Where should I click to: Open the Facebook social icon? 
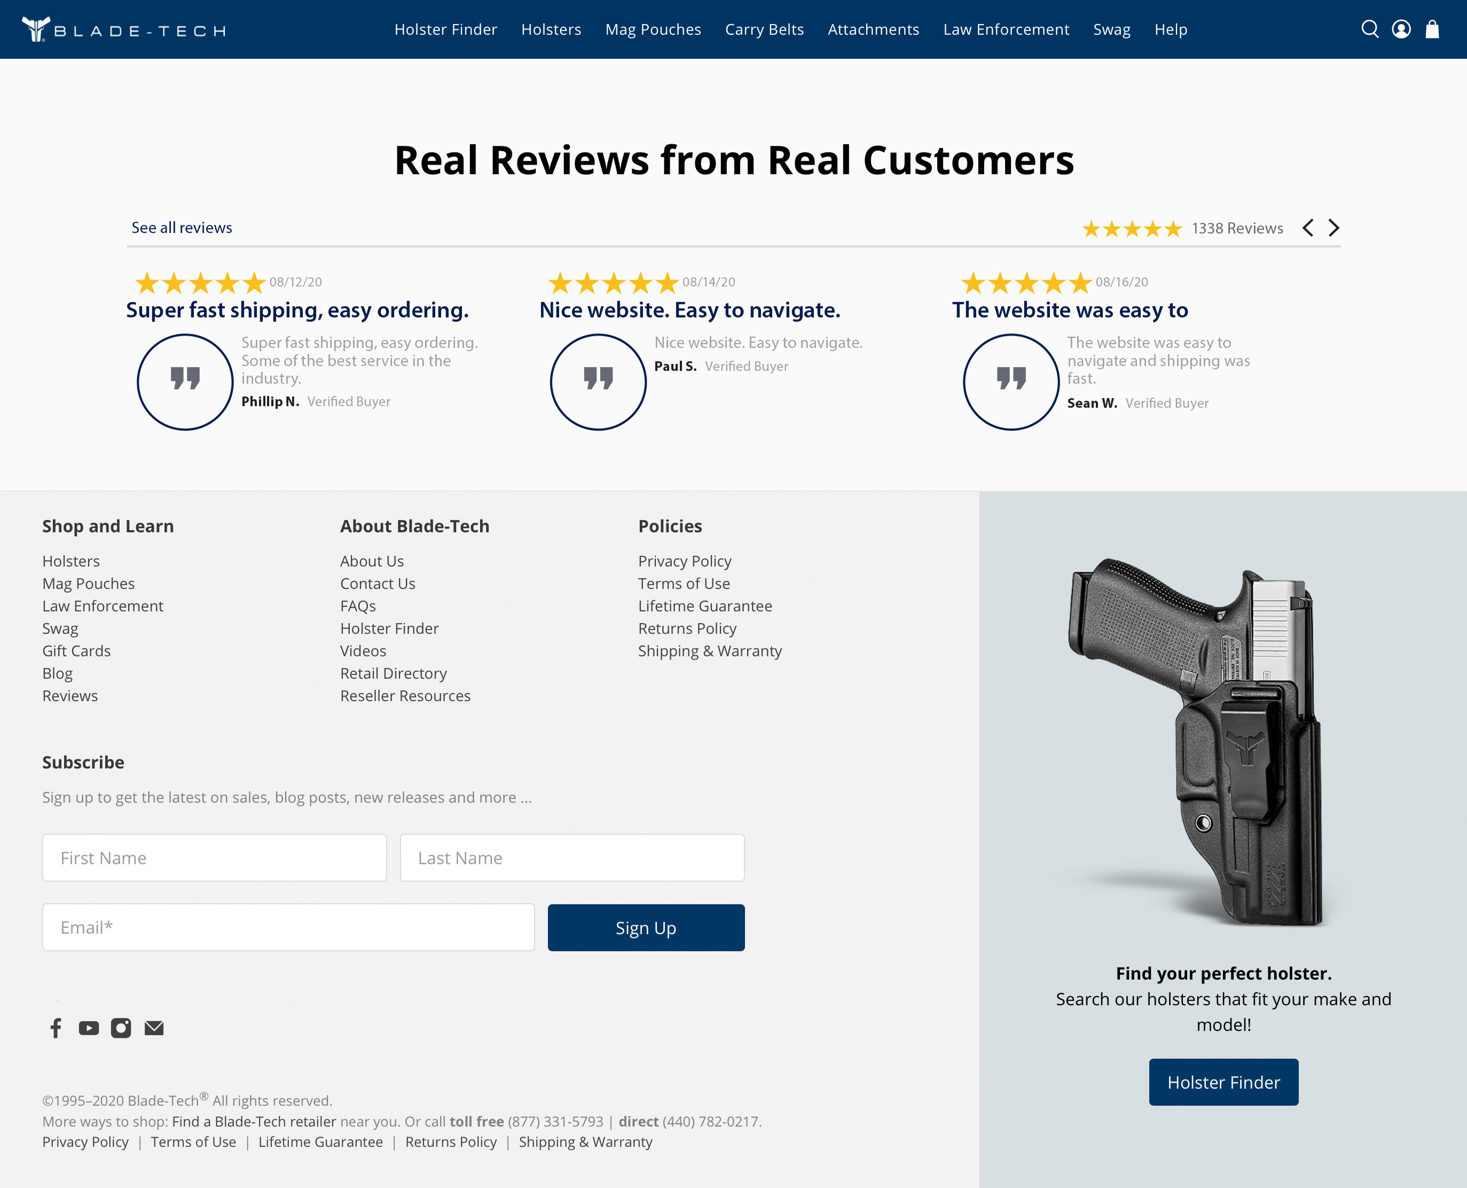coord(56,1027)
